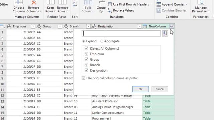The width and height of the screenshot is (214, 120).
Task: Open Choose Columns in Manage Columns
Action: [x=19, y=7]
